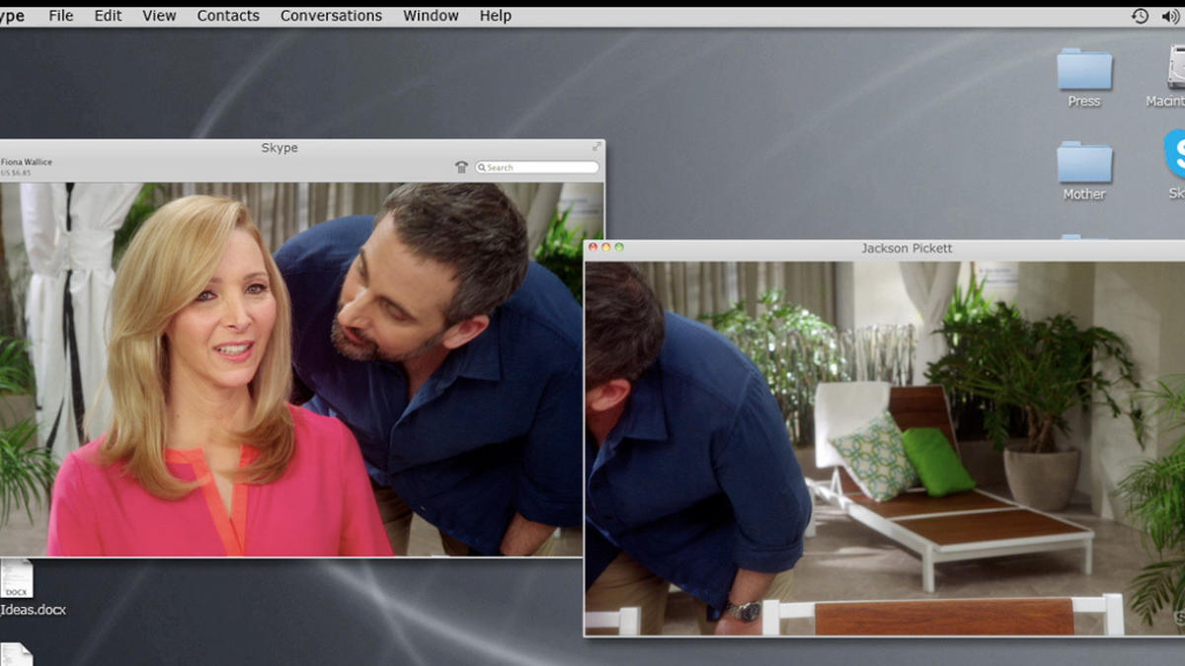Open the File menu
This screenshot has height=666, width=1185.
(x=61, y=16)
